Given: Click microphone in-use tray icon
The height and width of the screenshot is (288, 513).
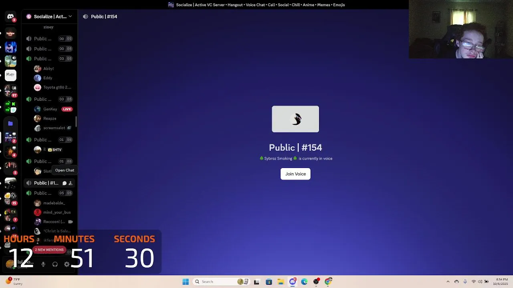Looking at the screenshot, I should (x=465, y=282).
